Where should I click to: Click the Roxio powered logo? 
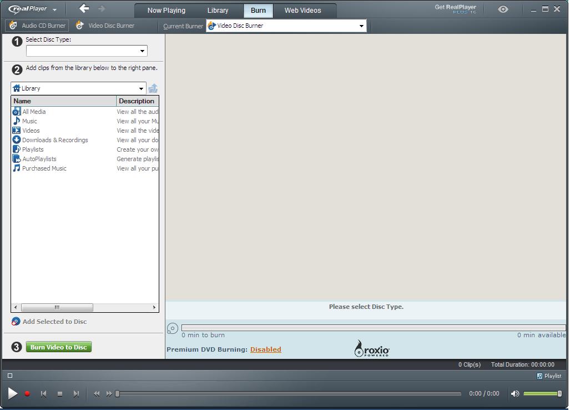(371, 348)
